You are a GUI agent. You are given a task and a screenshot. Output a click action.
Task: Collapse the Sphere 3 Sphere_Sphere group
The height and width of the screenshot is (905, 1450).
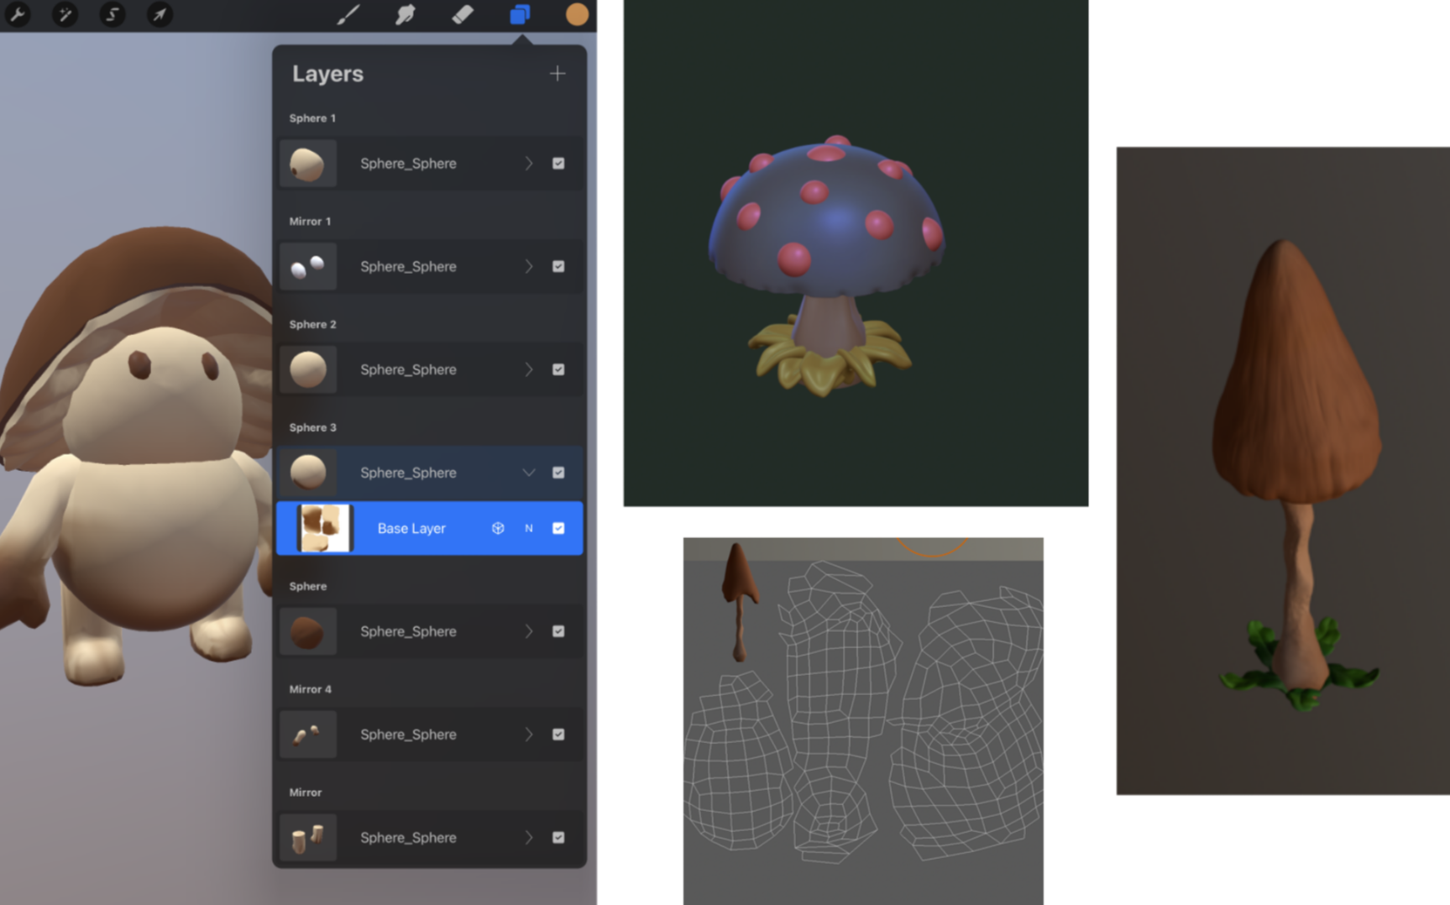[x=529, y=473]
